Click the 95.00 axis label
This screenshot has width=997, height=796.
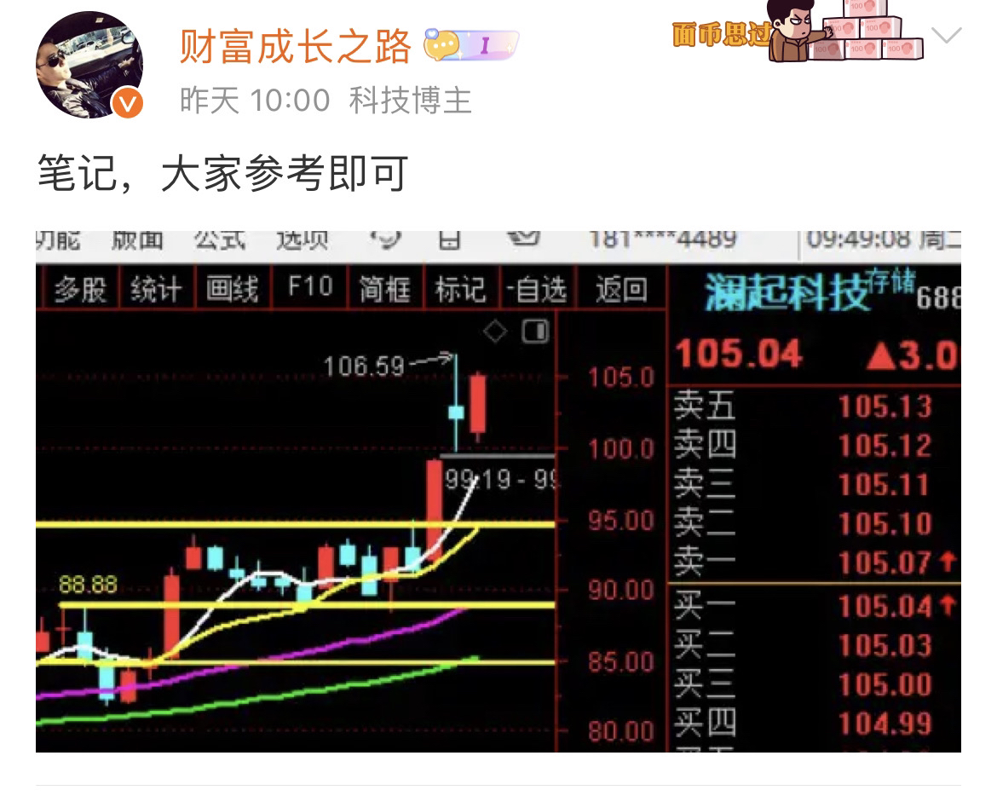click(621, 521)
